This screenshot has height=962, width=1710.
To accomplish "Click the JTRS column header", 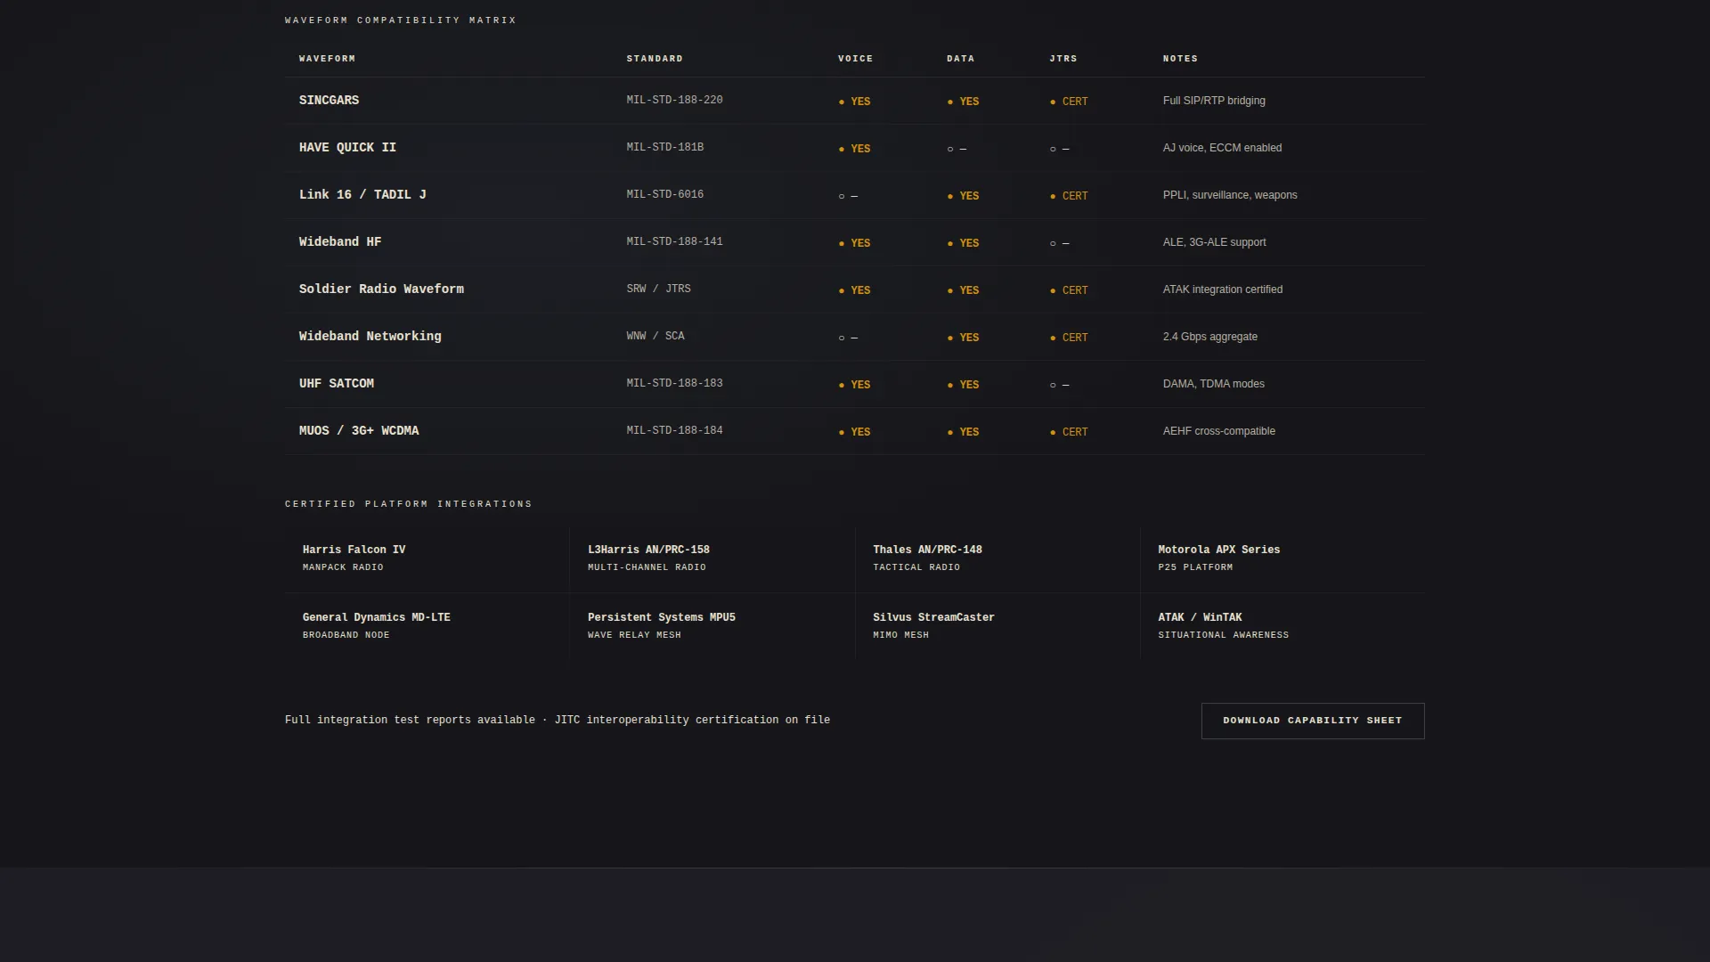I will (1063, 59).
